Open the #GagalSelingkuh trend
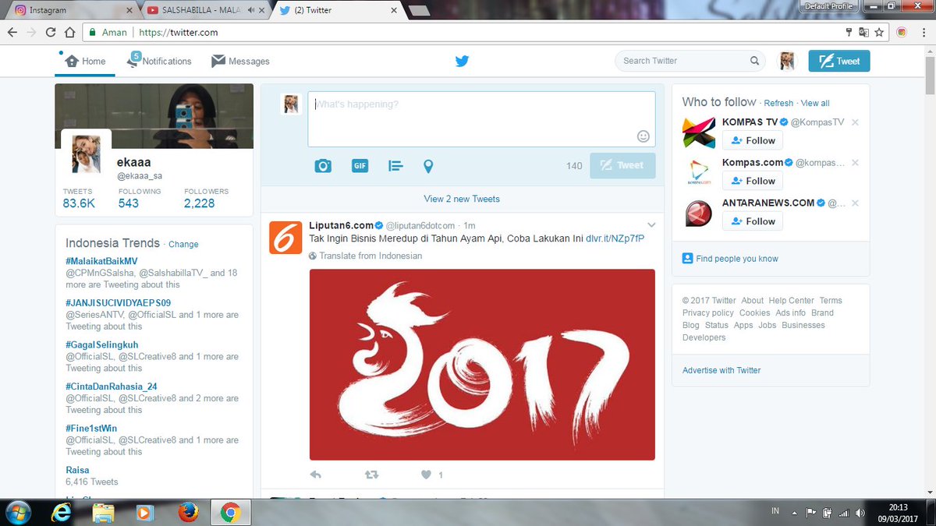 [x=102, y=344]
